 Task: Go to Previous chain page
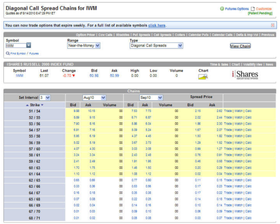point(268,35)
